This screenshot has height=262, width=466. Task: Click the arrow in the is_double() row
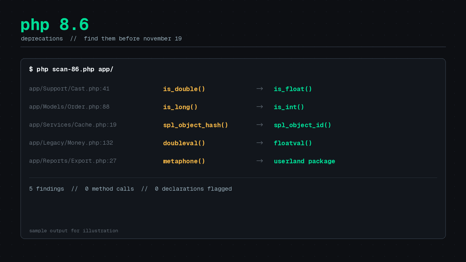pyautogui.click(x=260, y=88)
